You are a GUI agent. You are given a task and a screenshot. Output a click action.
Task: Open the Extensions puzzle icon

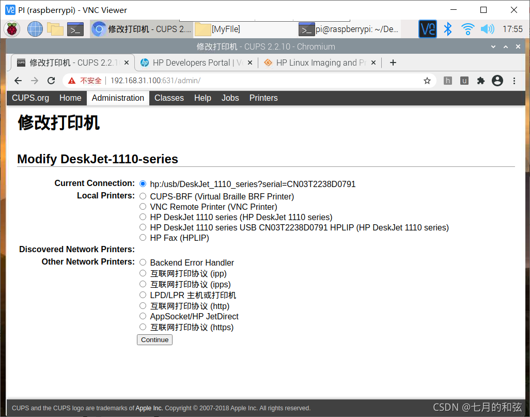480,81
